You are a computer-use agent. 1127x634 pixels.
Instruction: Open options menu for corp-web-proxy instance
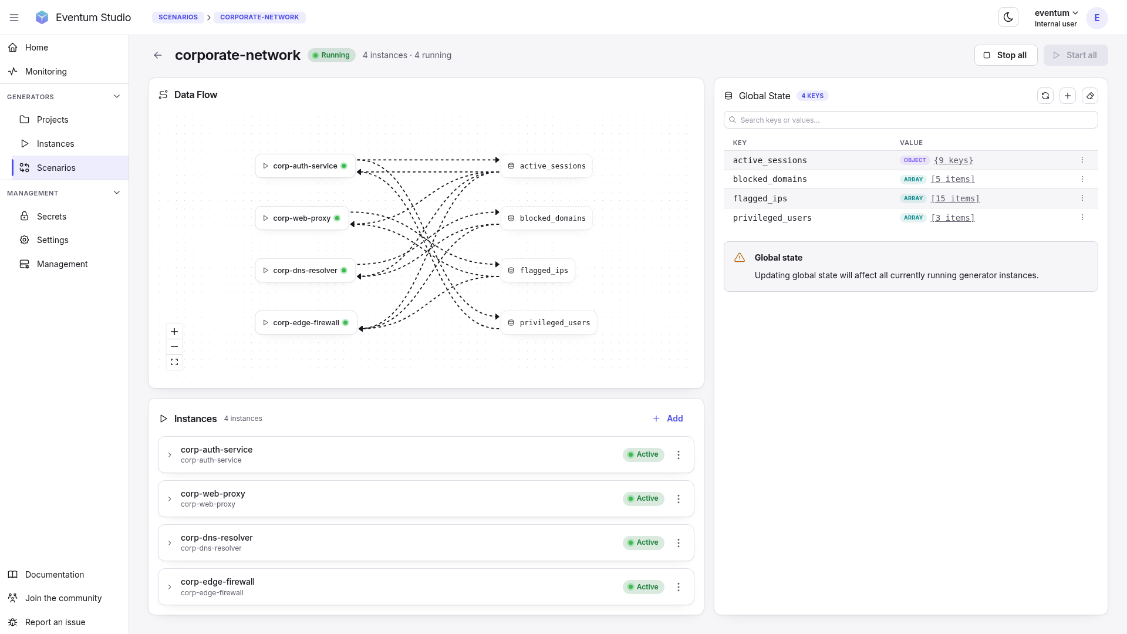coord(679,499)
